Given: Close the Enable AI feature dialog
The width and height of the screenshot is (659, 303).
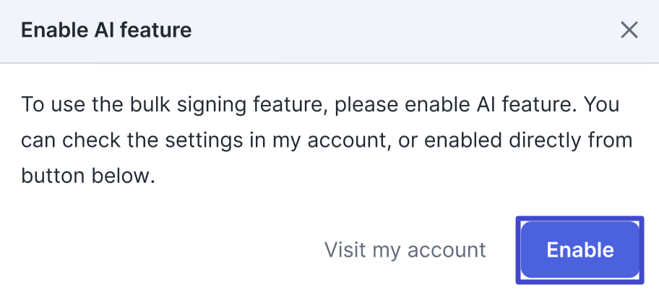Looking at the screenshot, I should click(629, 30).
